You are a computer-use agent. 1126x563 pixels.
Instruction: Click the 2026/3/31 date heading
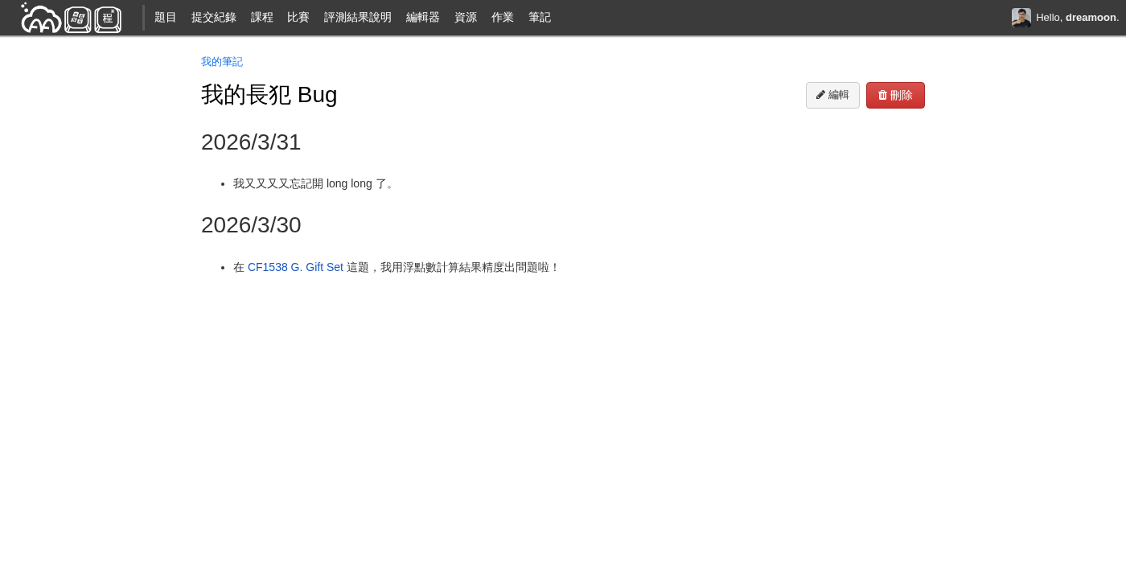[251, 142]
